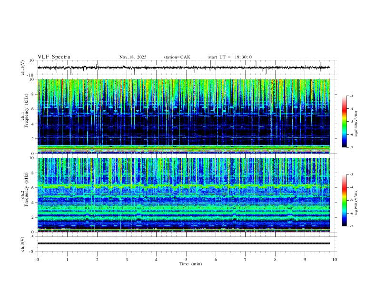Click the '-7' label on ch.2 colorbar
This screenshot has width=377, height=291.
click(351, 226)
